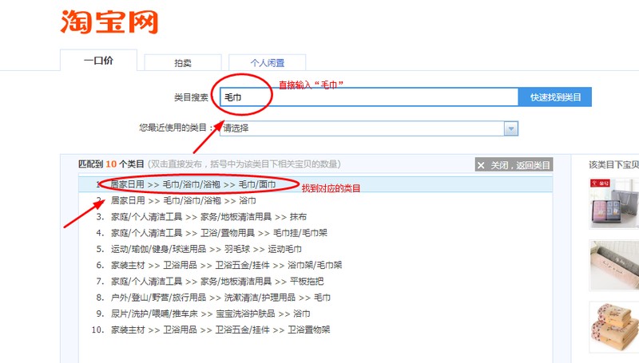
Task: Select category 居家日用 >> 毛巾/浴巾/浴袍 >> 毛巾/面巾
Action: 316,184
